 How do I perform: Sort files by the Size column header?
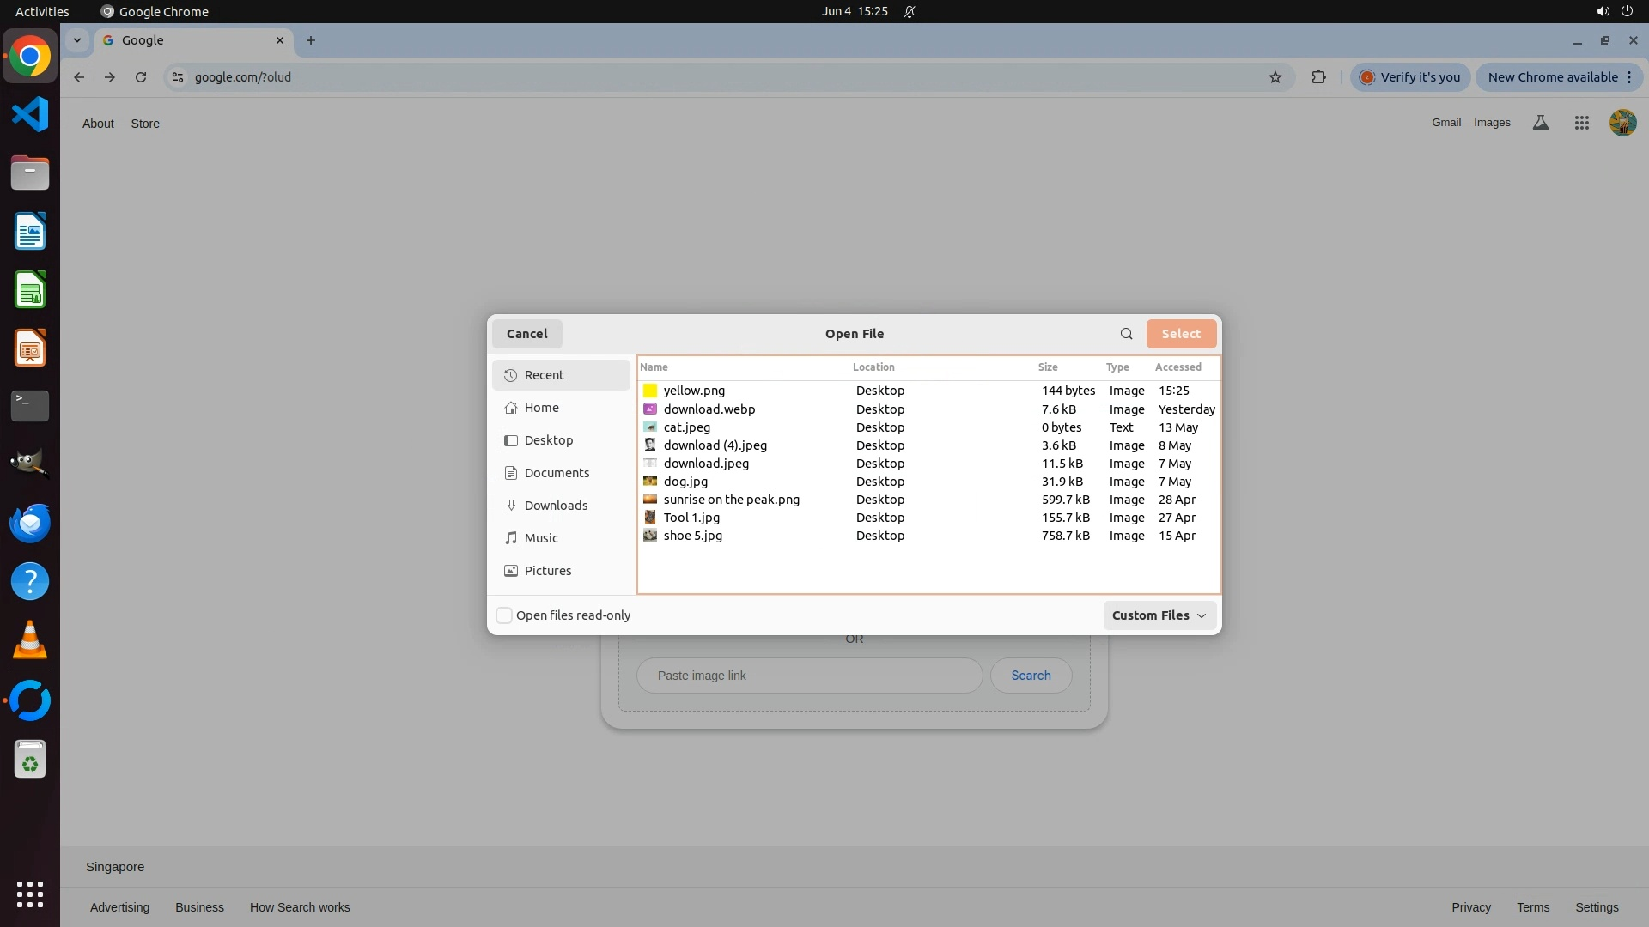click(x=1047, y=367)
